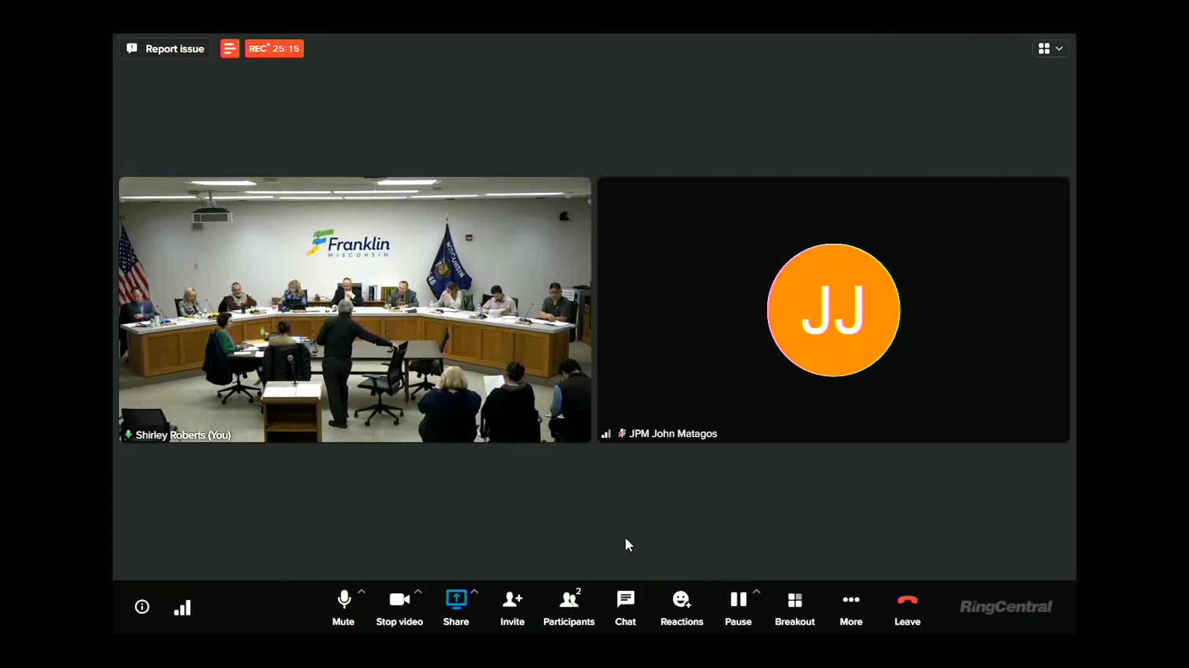Click the orange transcript icon
Viewport: 1189px width, 668px height.
pos(229,48)
